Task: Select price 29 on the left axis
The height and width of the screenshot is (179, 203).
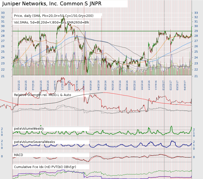Action: point(3,31)
